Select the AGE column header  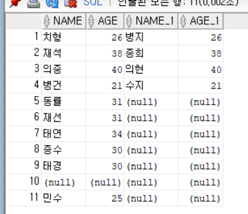105,21
